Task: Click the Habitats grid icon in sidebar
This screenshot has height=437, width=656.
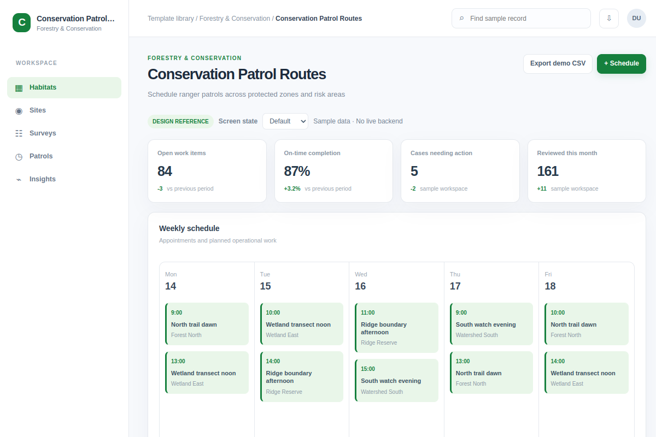Action: (x=19, y=88)
